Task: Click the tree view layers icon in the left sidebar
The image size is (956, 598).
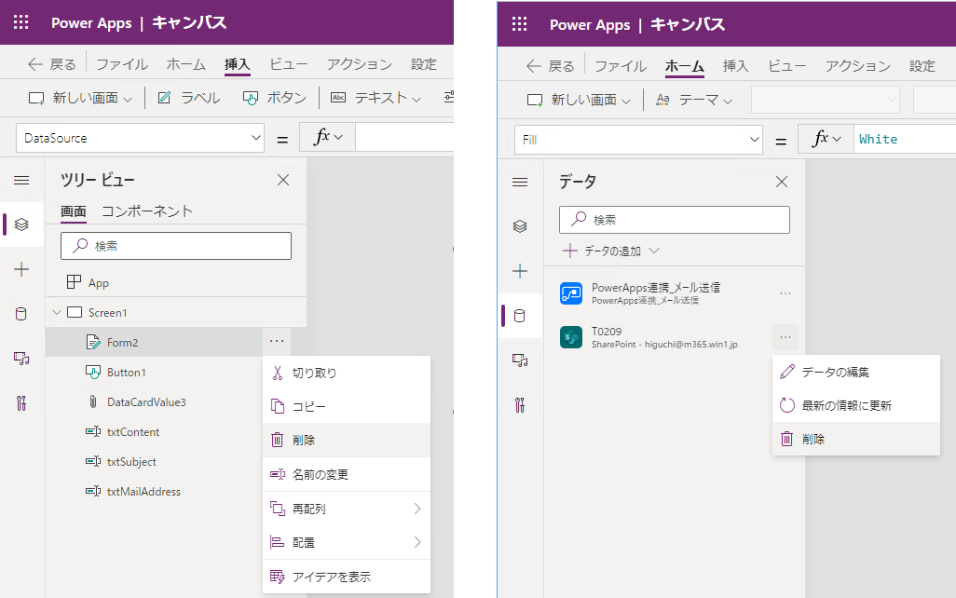Action: tap(21, 224)
